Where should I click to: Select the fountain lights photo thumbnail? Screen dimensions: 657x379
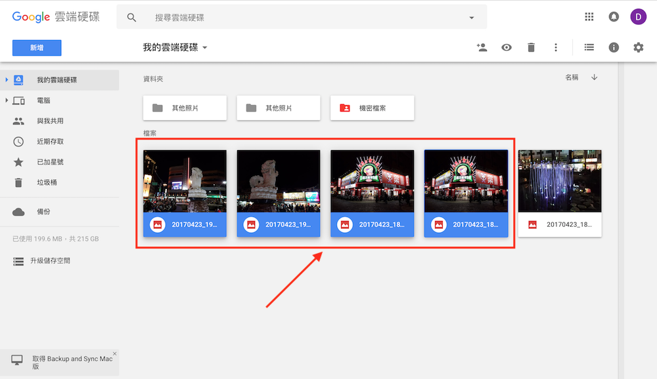point(559,181)
